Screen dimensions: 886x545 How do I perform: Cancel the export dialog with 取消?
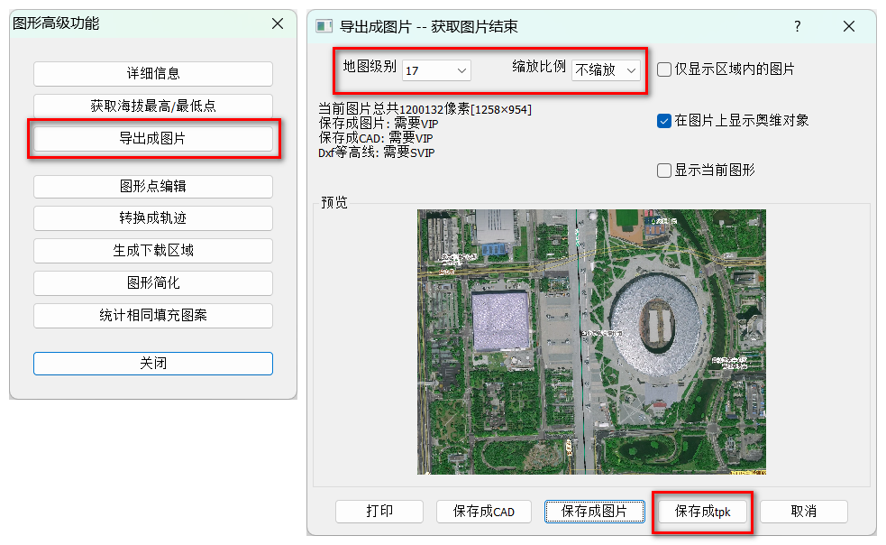coord(803,512)
